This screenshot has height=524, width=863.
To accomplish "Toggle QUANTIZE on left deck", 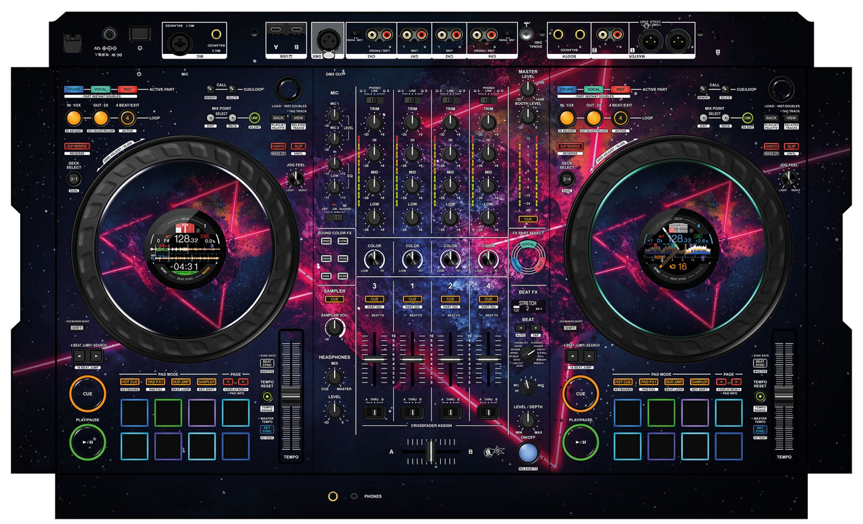I will pyautogui.click(x=278, y=146).
